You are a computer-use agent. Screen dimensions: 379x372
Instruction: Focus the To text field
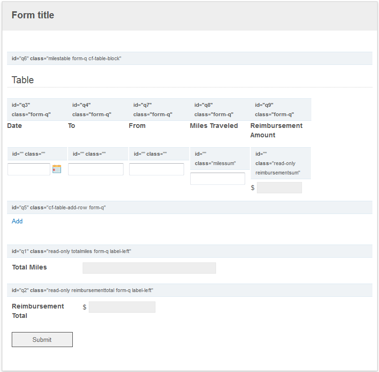96,169
